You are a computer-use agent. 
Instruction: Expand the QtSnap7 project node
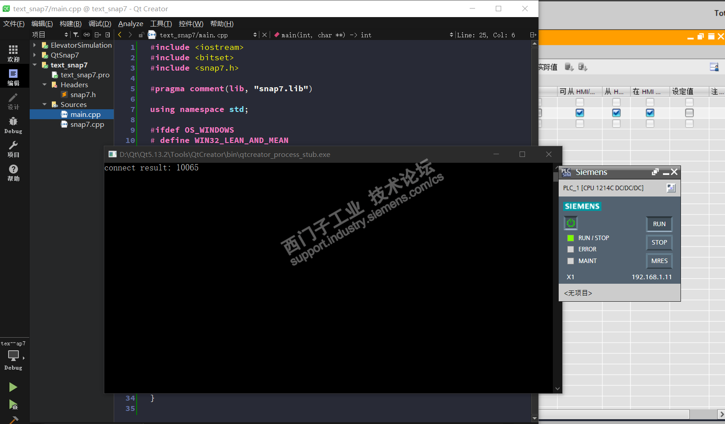tap(35, 55)
